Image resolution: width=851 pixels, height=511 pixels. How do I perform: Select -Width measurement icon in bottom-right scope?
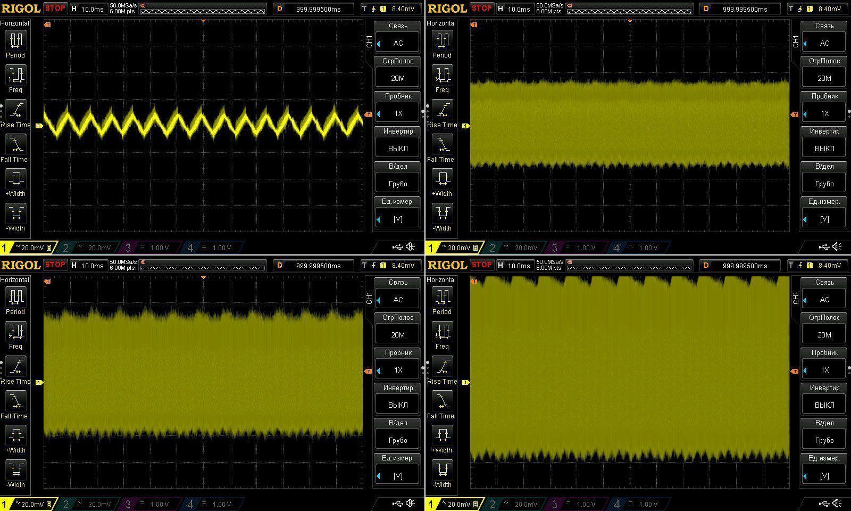[x=442, y=469]
